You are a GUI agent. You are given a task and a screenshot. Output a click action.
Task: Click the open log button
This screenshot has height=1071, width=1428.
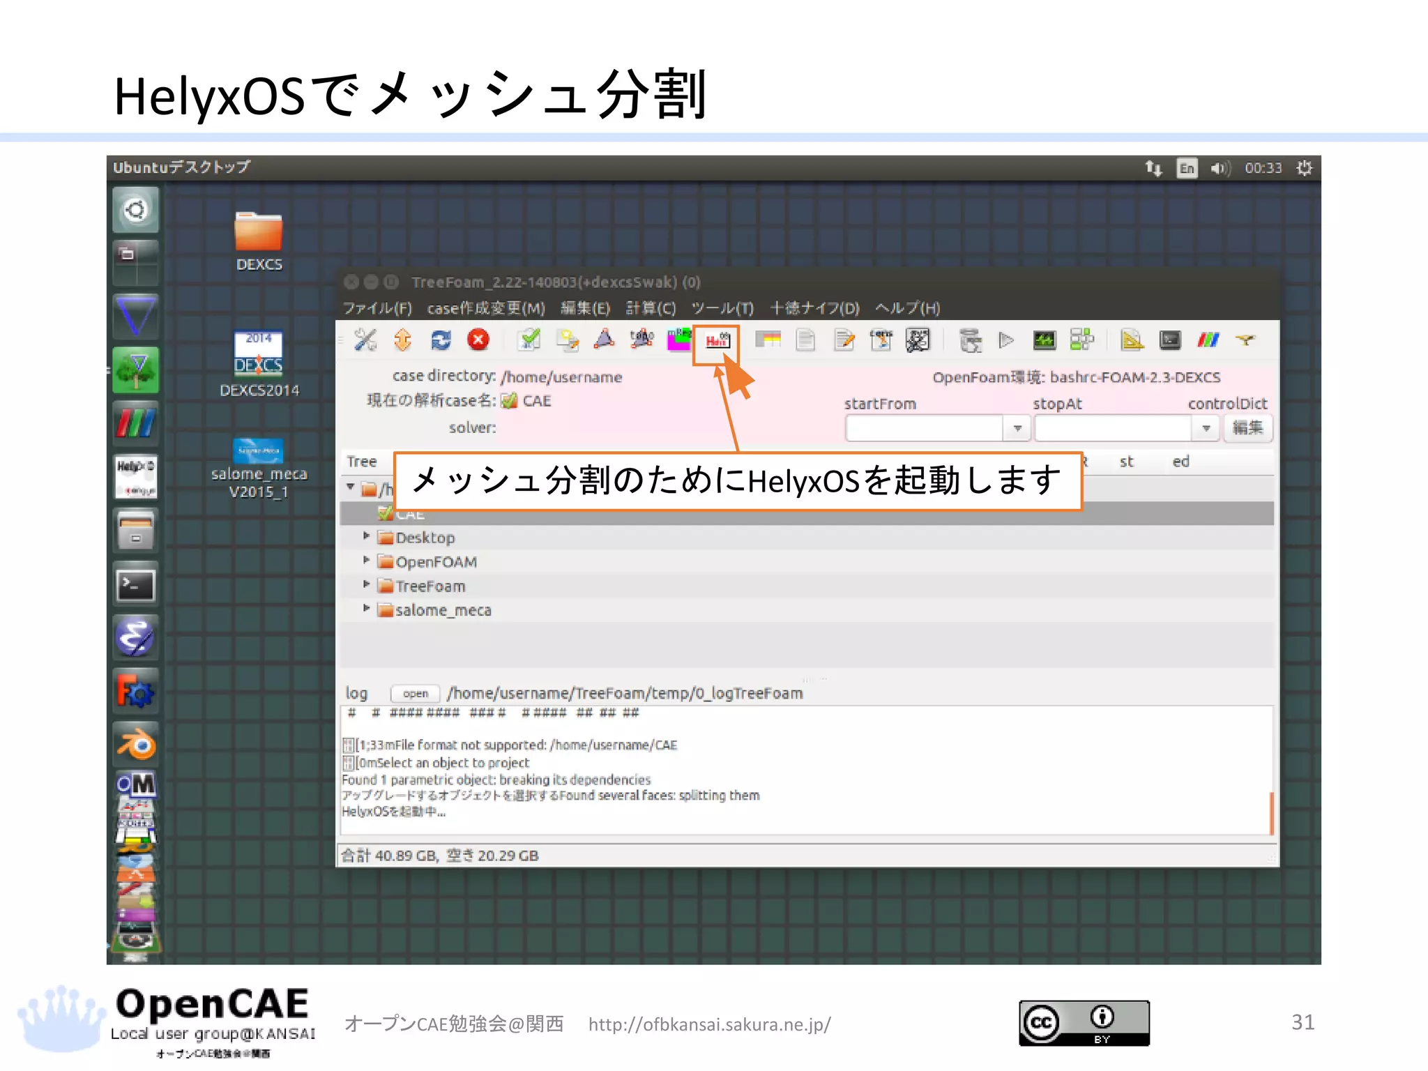416,693
